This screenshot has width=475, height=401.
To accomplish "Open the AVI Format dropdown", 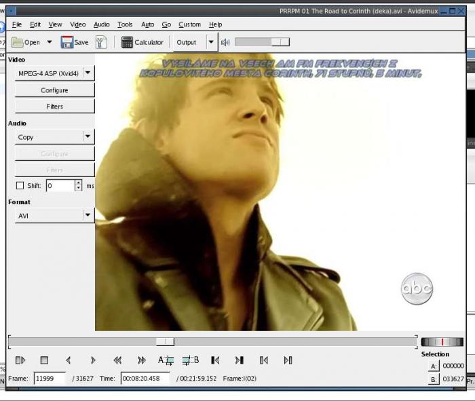I will pos(54,216).
